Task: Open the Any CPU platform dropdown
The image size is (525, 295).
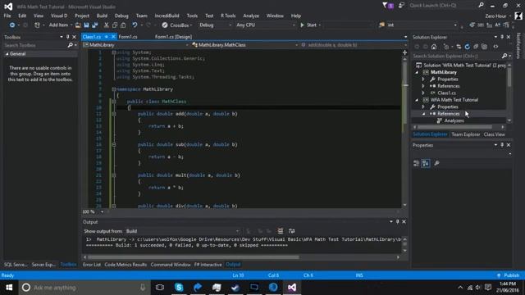Action: (x=265, y=25)
